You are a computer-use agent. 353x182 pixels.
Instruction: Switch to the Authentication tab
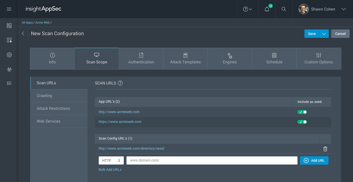click(141, 59)
